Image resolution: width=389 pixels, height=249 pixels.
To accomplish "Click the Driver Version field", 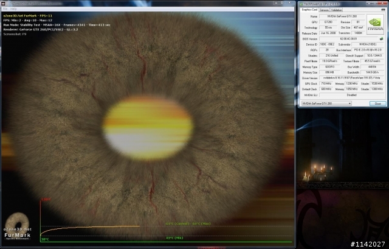I will [351, 78].
